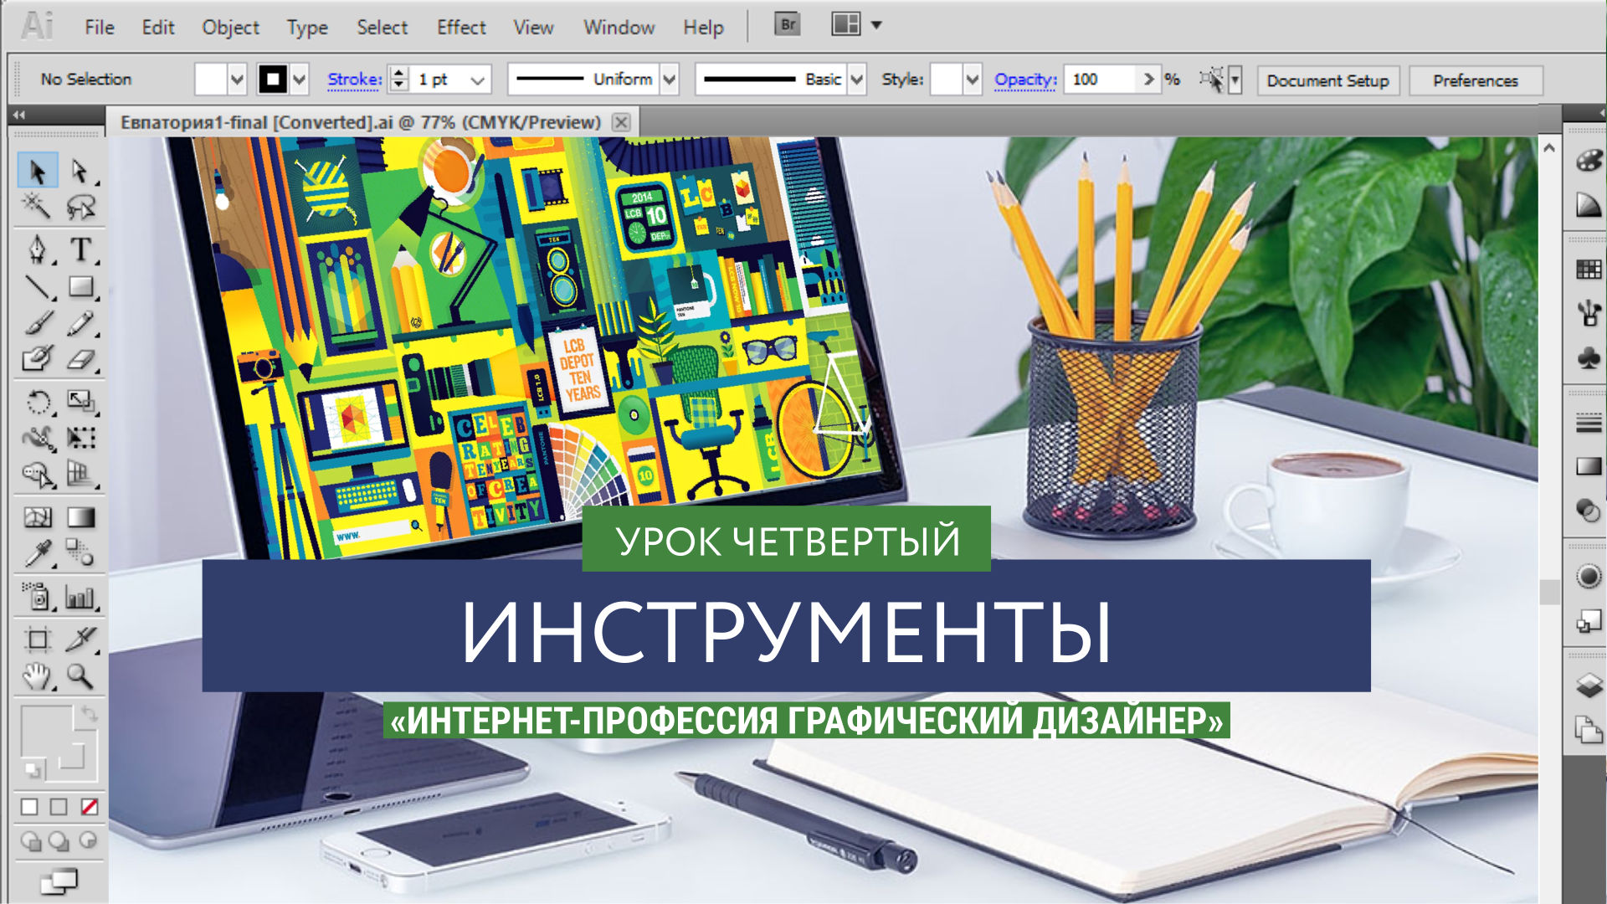
Task: Pick the Type tool
Action: coord(83,248)
